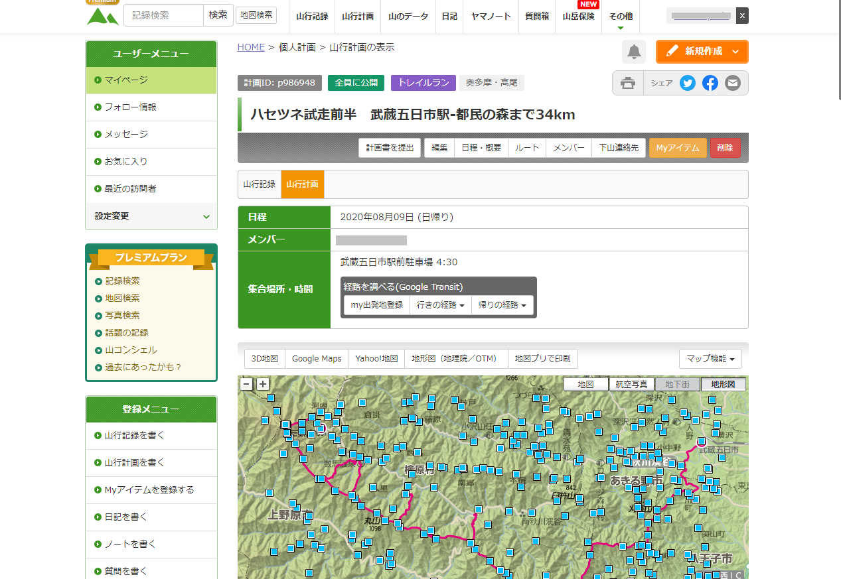The height and width of the screenshot is (579, 841).
Task: Click the red 削除 button
Action: tap(725, 148)
